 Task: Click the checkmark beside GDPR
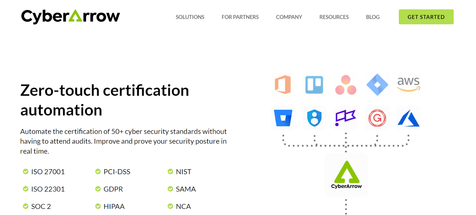(98, 189)
